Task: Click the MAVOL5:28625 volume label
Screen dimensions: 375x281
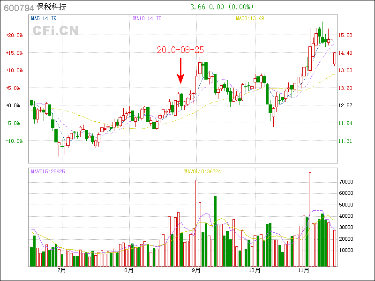Action: click(48, 172)
